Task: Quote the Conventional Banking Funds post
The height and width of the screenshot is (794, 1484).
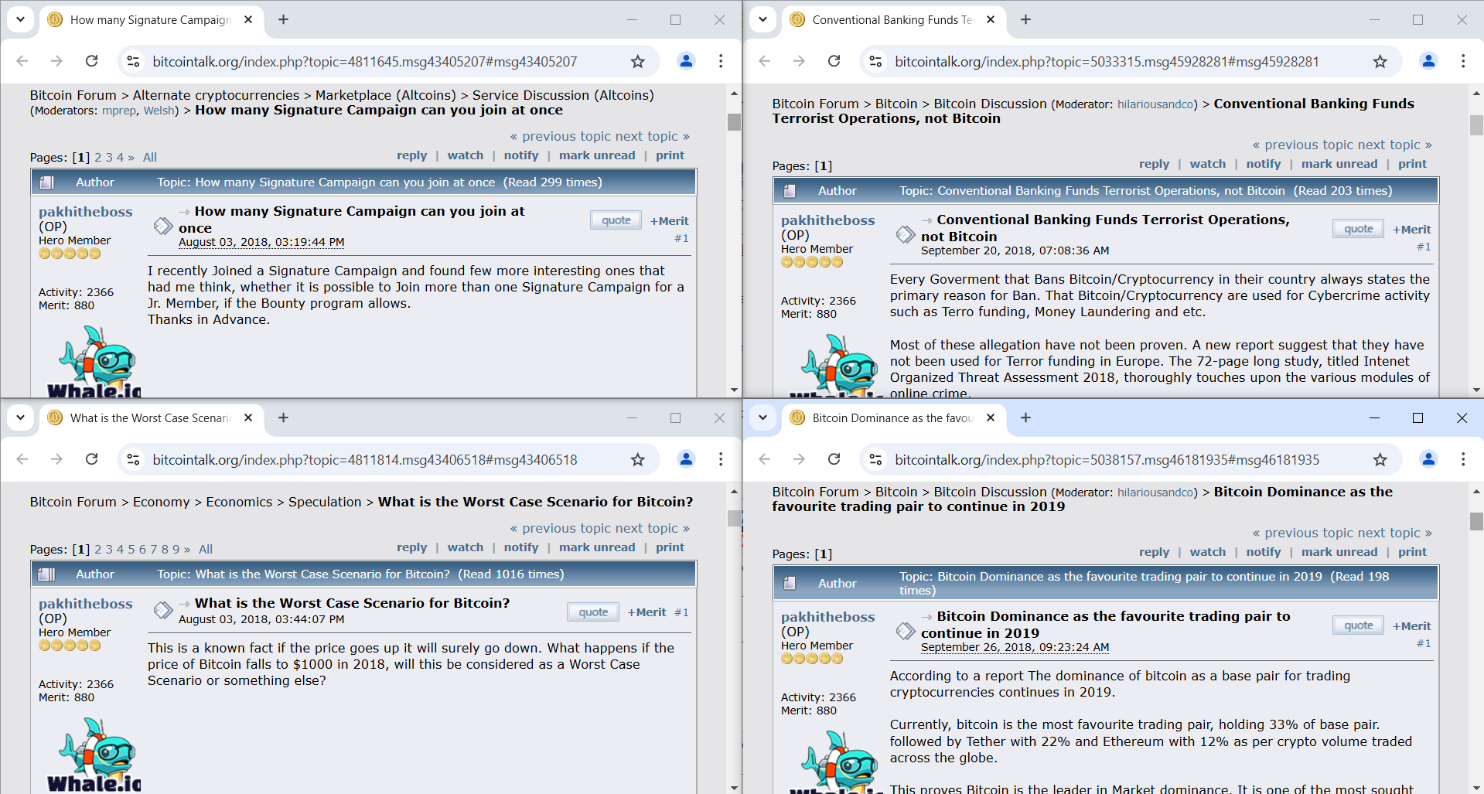Action: coord(1359,229)
